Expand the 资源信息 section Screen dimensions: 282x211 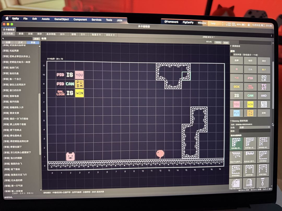tap(236, 46)
